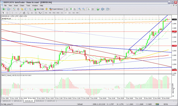This screenshot has width=178, height=106.
Task: Toggle Auto Scroll chart icon
Action: pyautogui.click(x=89, y=9)
